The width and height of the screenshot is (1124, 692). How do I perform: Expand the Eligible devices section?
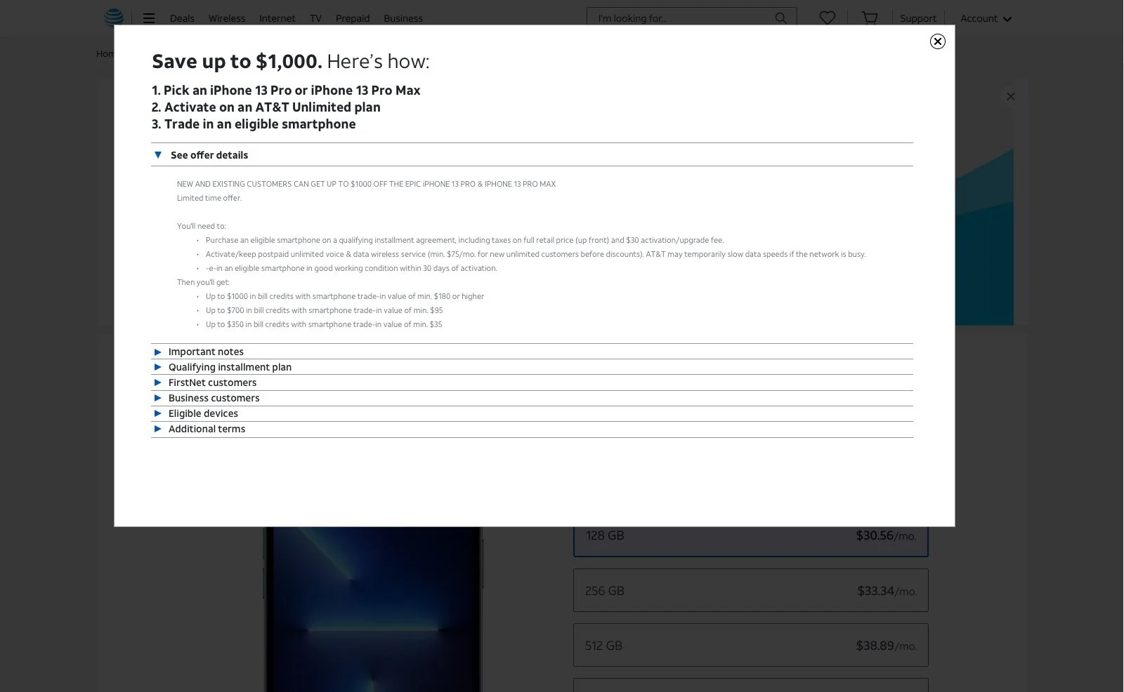(x=532, y=413)
